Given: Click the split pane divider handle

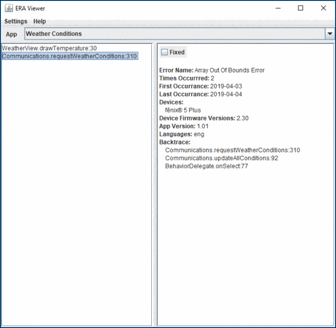Looking at the screenshot, I should 155,185.
